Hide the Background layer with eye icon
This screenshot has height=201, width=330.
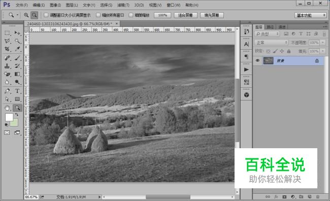[257, 60]
